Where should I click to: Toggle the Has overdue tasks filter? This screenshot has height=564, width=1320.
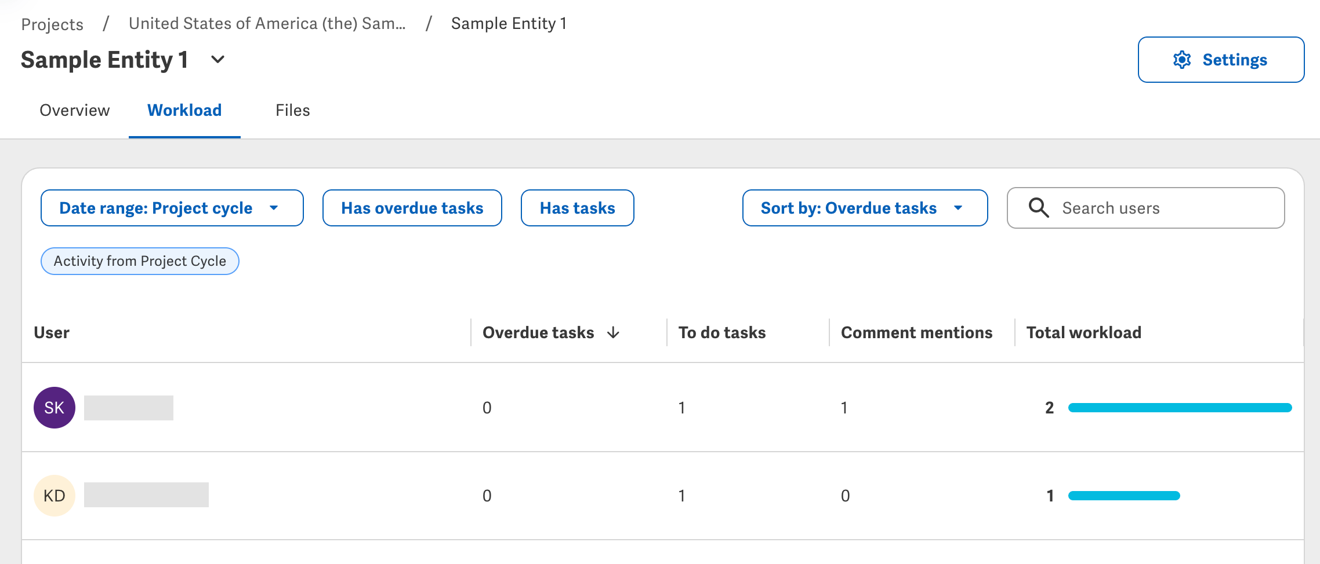412,208
